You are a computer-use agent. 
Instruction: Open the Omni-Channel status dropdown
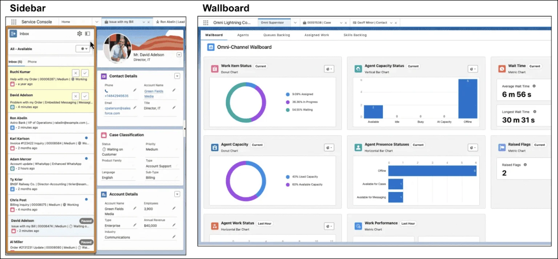point(83,49)
